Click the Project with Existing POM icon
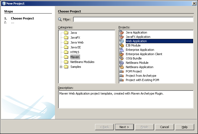This screenshot has height=134, width=198. tap(122, 80)
